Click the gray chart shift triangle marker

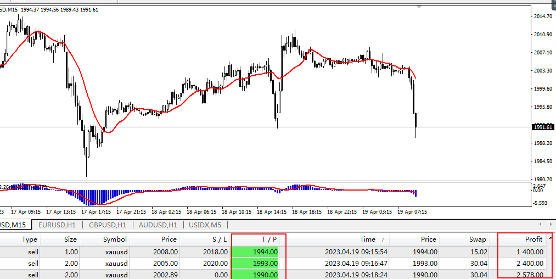point(419,7)
